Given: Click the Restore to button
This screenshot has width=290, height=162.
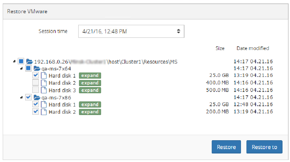Looking at the screenshot, I should pyautogui.click(x=264, y=147).
